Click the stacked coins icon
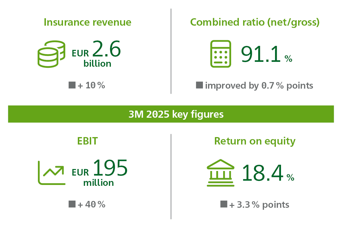Screen dimensions: 342x228 [x=51, y=54]
